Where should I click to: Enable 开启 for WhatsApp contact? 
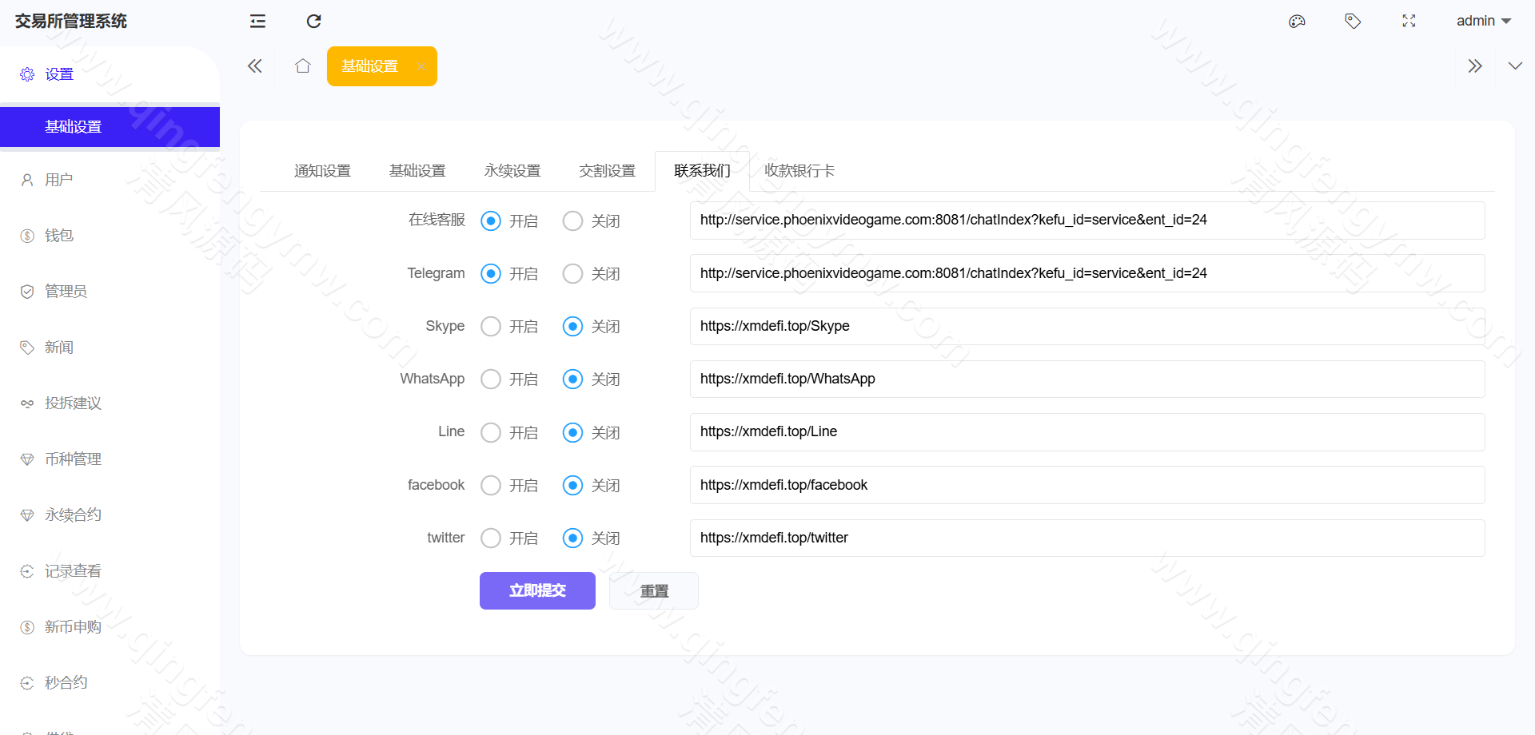[x=491, y=379]
